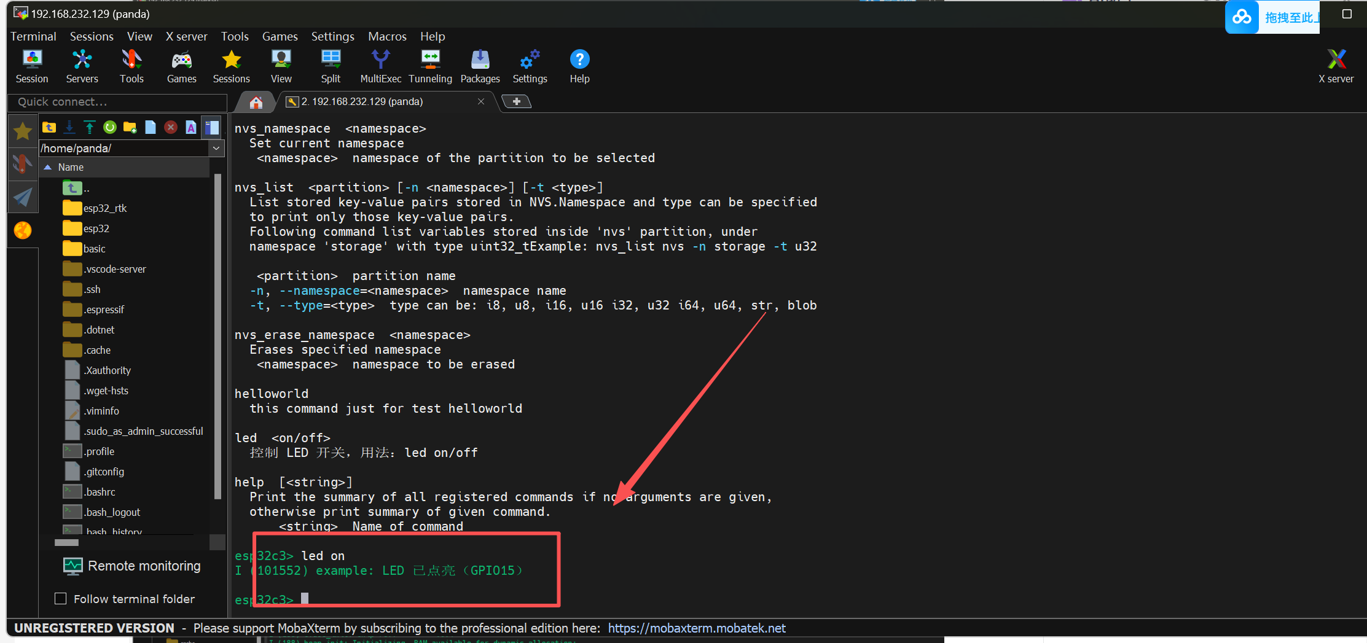Open the Sessions star sidebar tab
1367x643 pixels.
pyautogui.click(x=23, y=131)
